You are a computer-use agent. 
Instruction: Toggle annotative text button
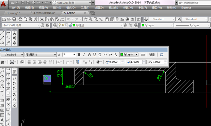pos(59,54)
